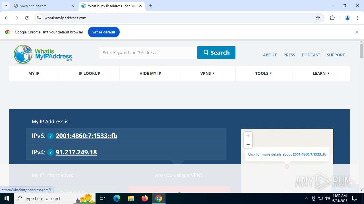The width and height of the screenshot is (364, 204).
Task: Open Task View on the taskbar
Action: tap(102, 198)
